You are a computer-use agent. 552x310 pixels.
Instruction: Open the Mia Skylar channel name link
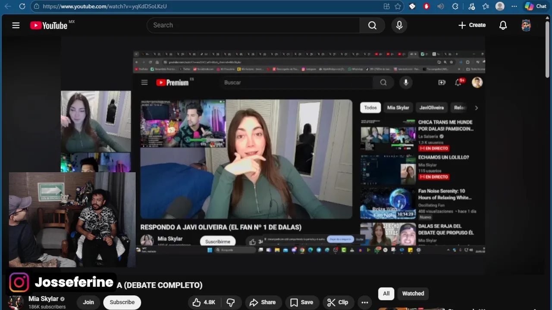point(44,299)
